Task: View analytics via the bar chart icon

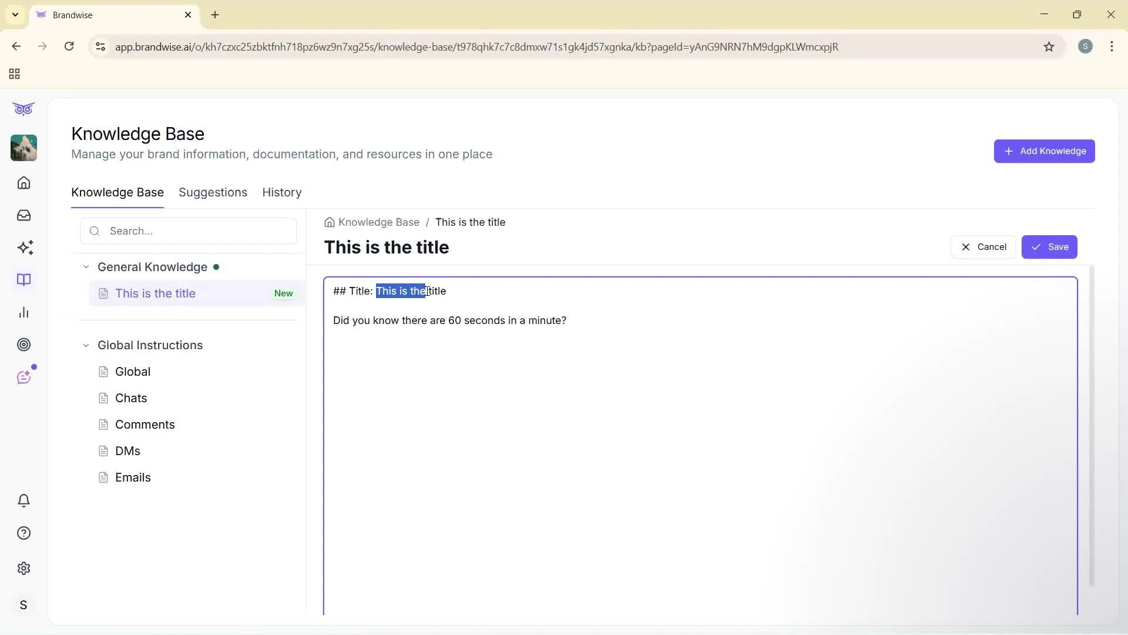Action: point(23,312)
